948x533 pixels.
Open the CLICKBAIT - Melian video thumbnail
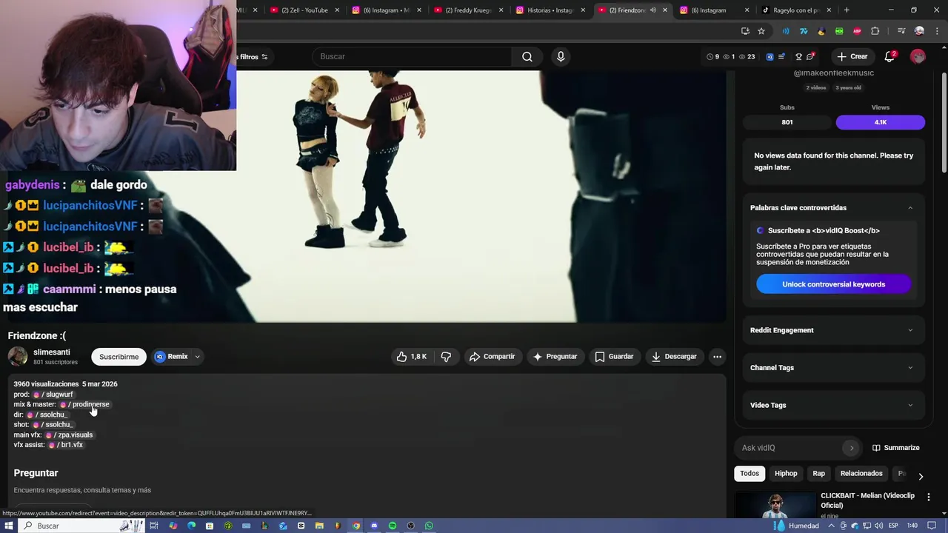[775, 505]
